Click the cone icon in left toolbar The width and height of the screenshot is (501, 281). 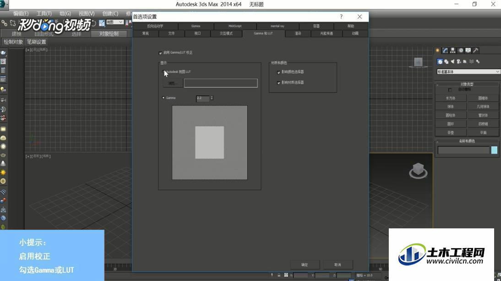3,163
